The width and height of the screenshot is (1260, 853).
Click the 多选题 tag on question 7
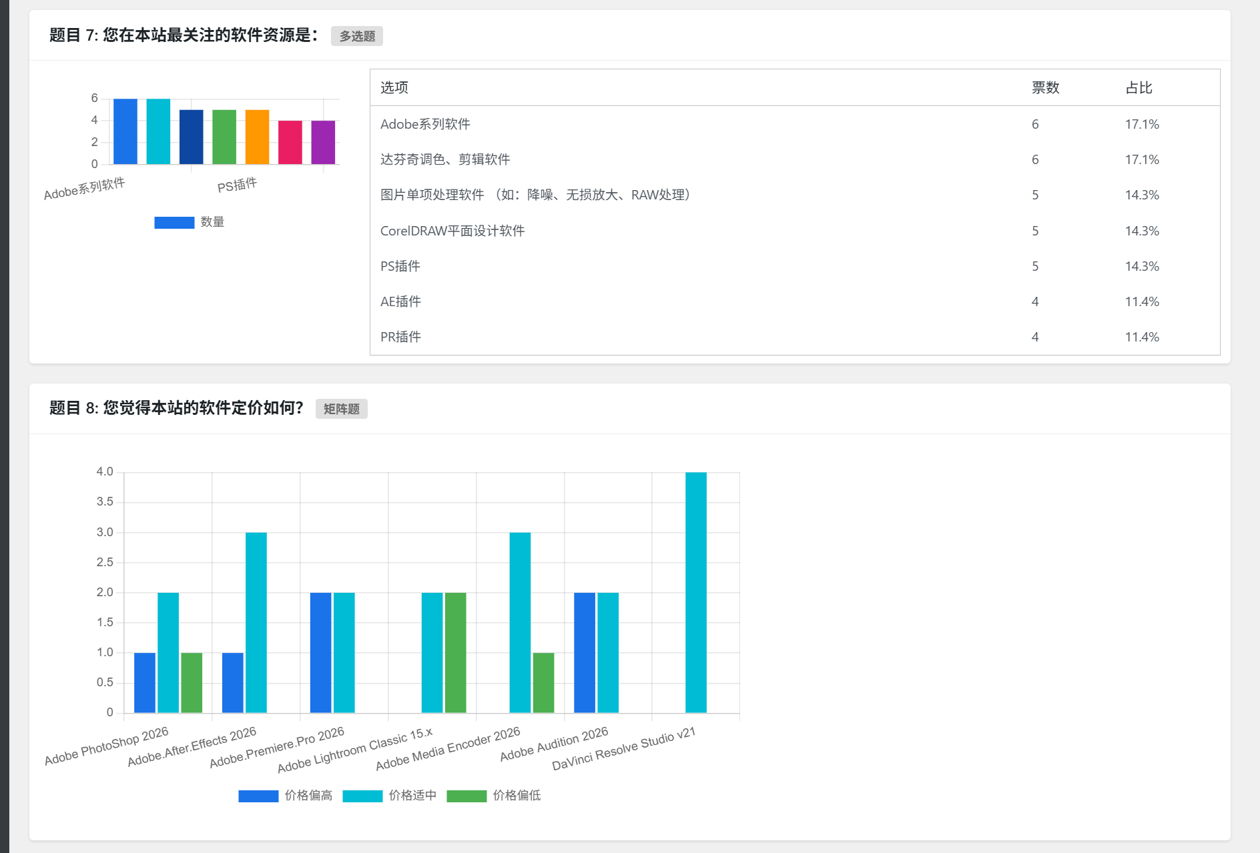coord(357,36)
